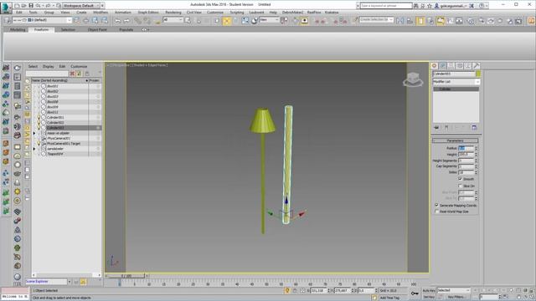Click the Key Filters button

pos(456,297)
